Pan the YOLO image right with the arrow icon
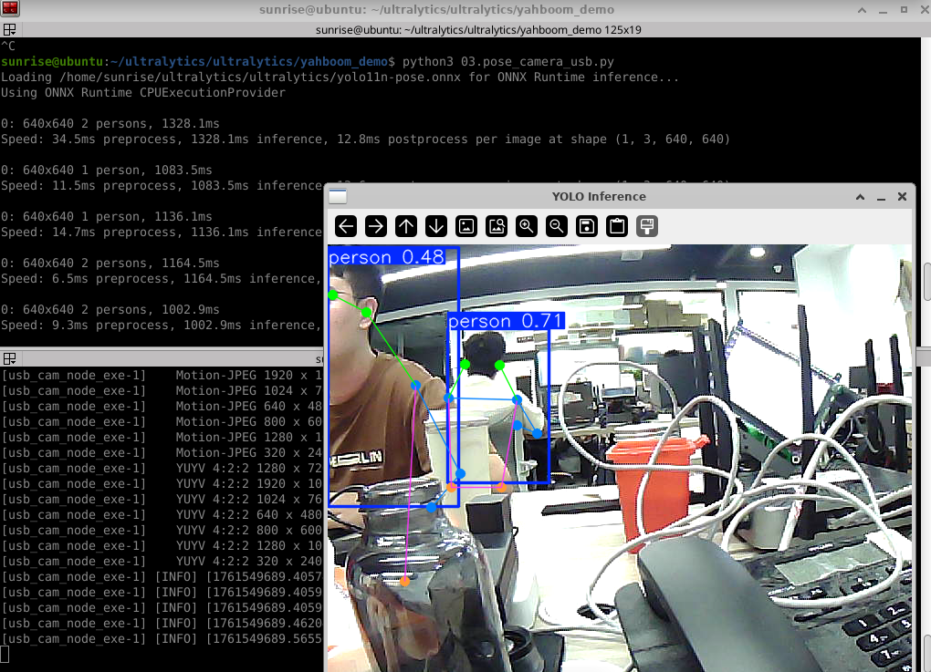The image size is (931, 672). coord(376,226)
